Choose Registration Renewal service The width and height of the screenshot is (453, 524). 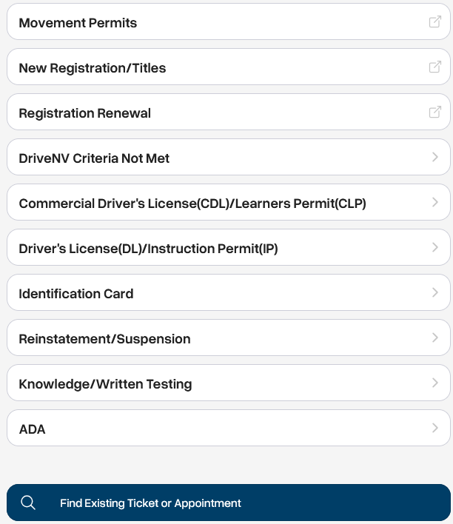(x=85, y=113)
